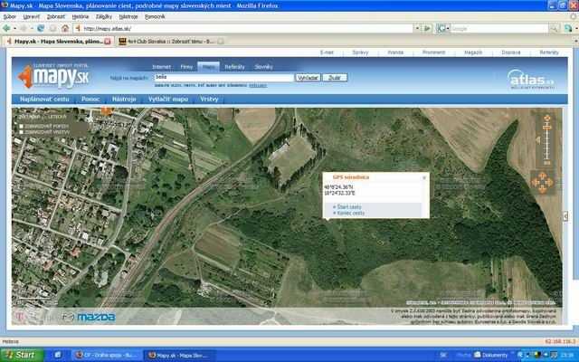Open the Dokumenty taskbar item
This screenshot has height=362, width=579.
[x=491, y=356]
